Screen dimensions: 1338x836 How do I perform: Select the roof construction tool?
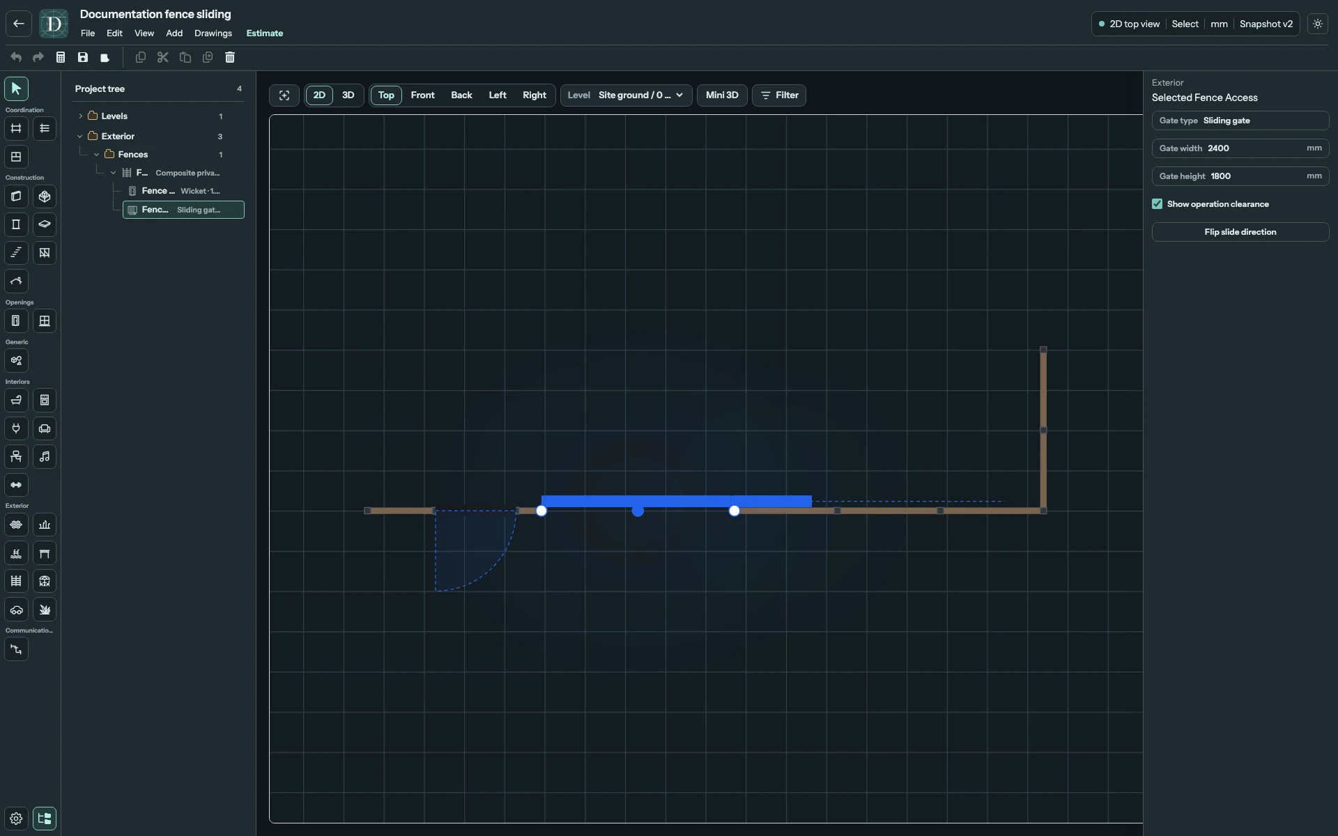16,281
